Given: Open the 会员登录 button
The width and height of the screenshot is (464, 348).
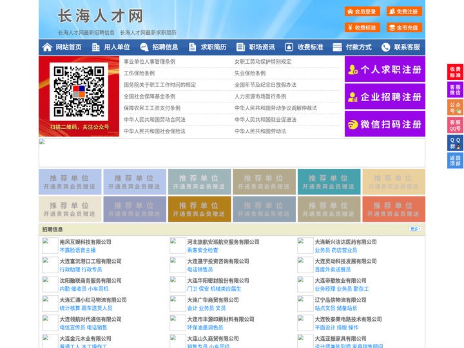Looking at the screenshot, I should coord(362,12).
